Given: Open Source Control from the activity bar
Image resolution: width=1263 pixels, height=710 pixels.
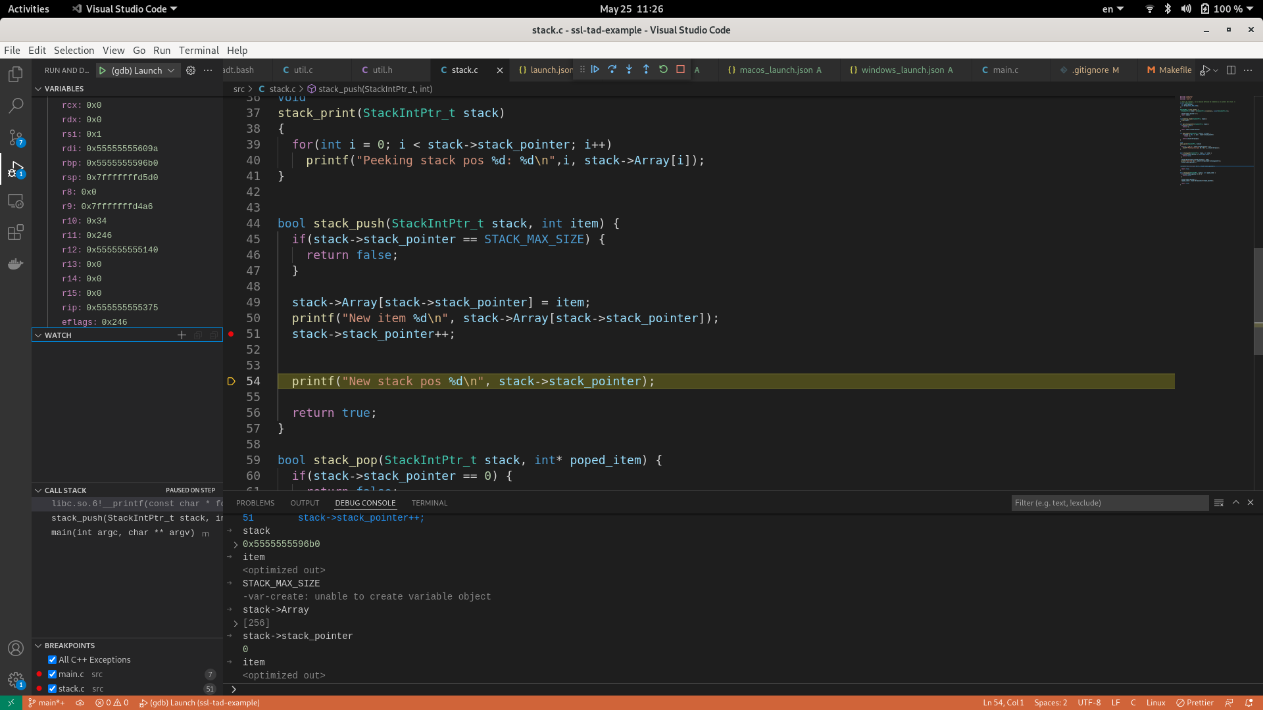Looking at the screenshot, I should (x=15, y=137).
